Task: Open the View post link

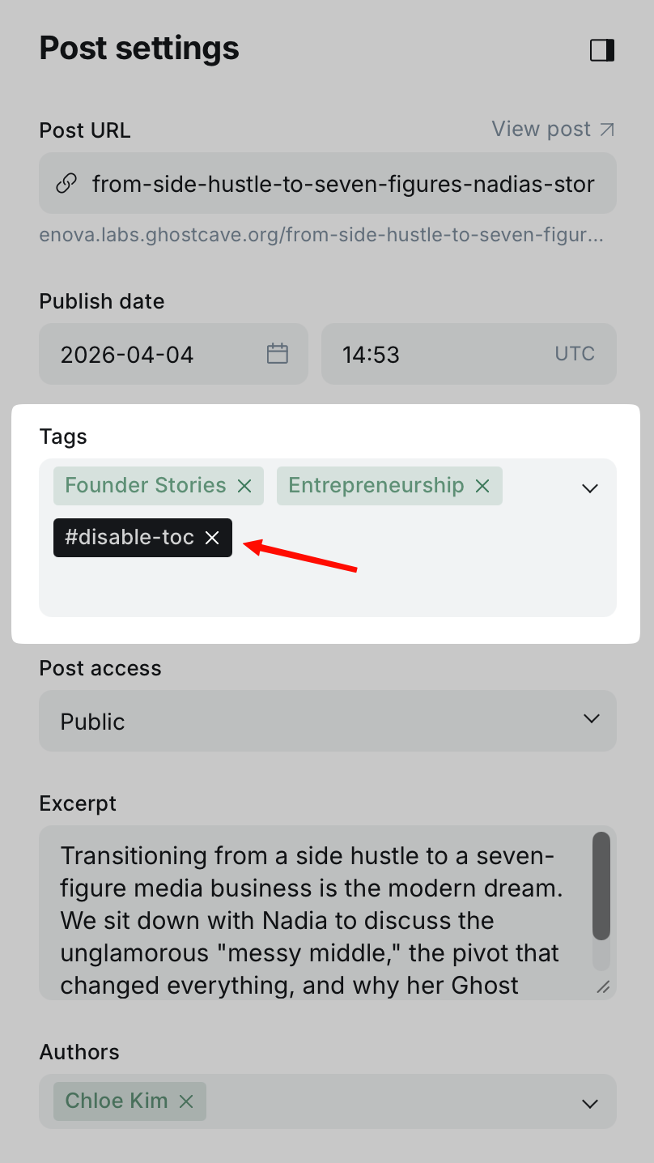Action: point(553,130)
